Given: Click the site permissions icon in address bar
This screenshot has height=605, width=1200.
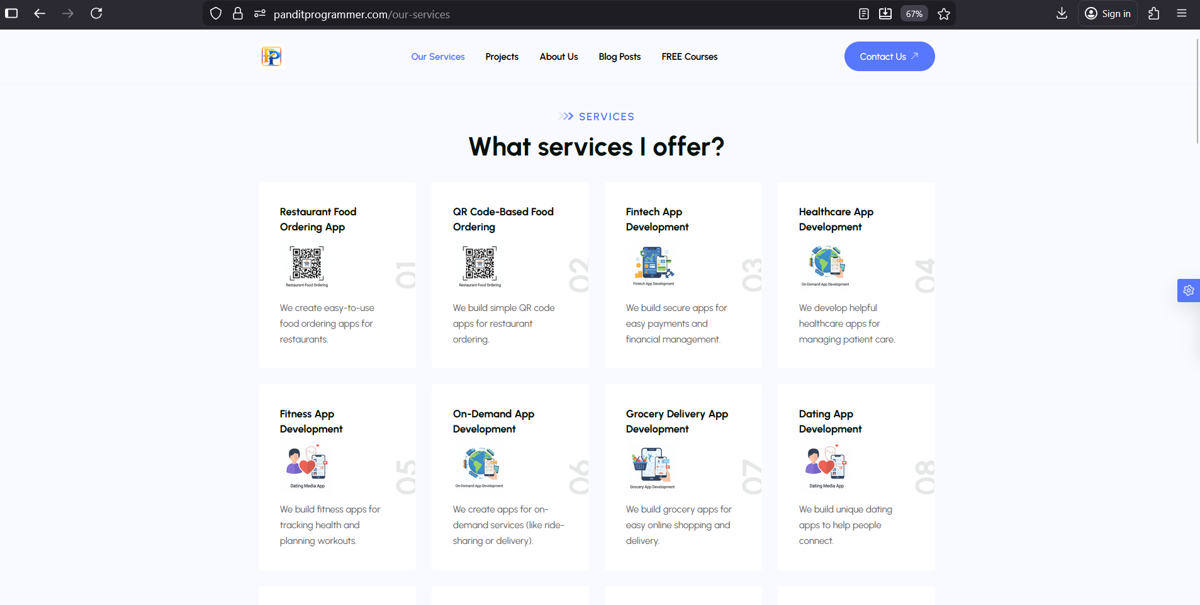Looking at the screenshot, I should [259, 14].
